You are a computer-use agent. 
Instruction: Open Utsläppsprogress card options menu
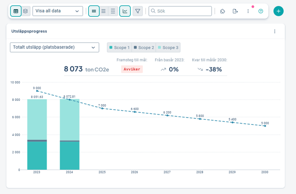[275, 31]
